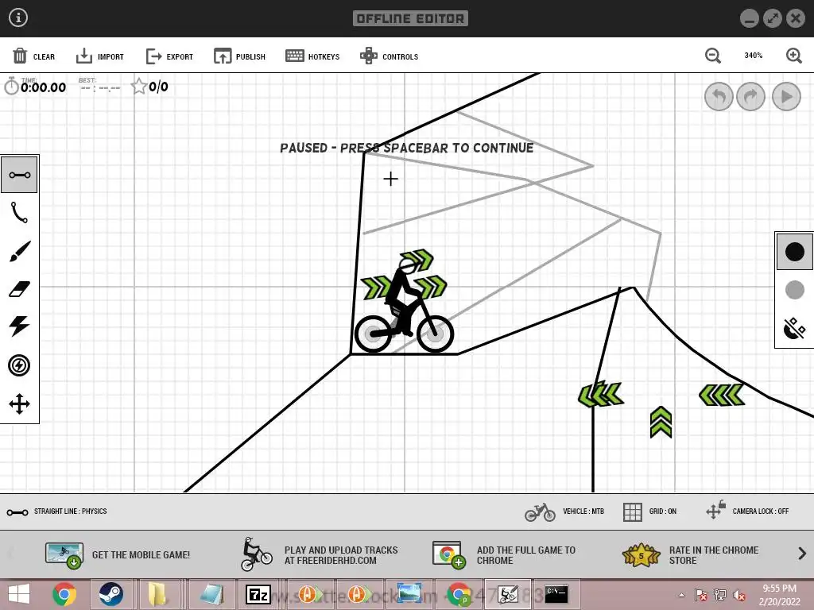Screen dimensions: 814x610
Task: Toggle the Grid: On setting
Action: coord(649,512)
